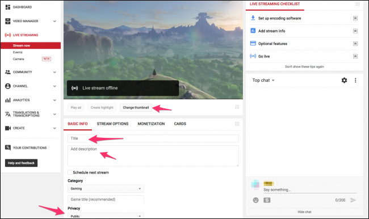Click the Play ad button

pos(76,107)
